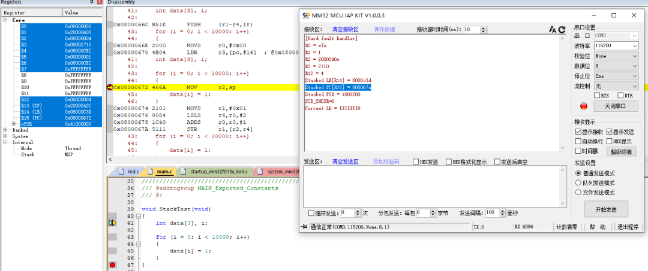This screenshot has width=648, height=271.
Task: Click the 添加校验码 link
Action: tap(386, 162)
